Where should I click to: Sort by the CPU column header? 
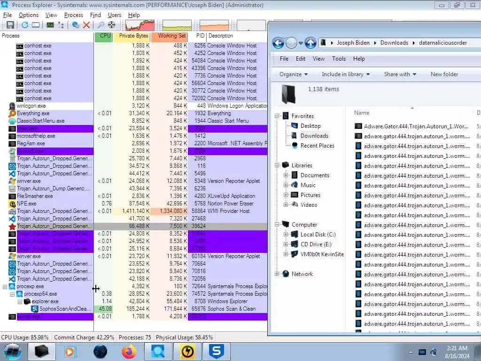(x=104, y=36)
